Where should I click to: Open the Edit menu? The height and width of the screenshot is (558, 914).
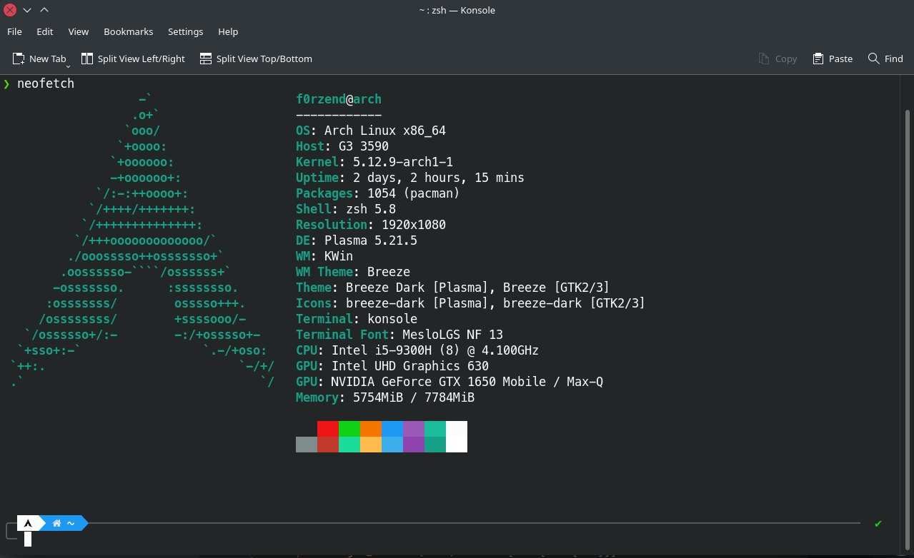click(45, 31)
